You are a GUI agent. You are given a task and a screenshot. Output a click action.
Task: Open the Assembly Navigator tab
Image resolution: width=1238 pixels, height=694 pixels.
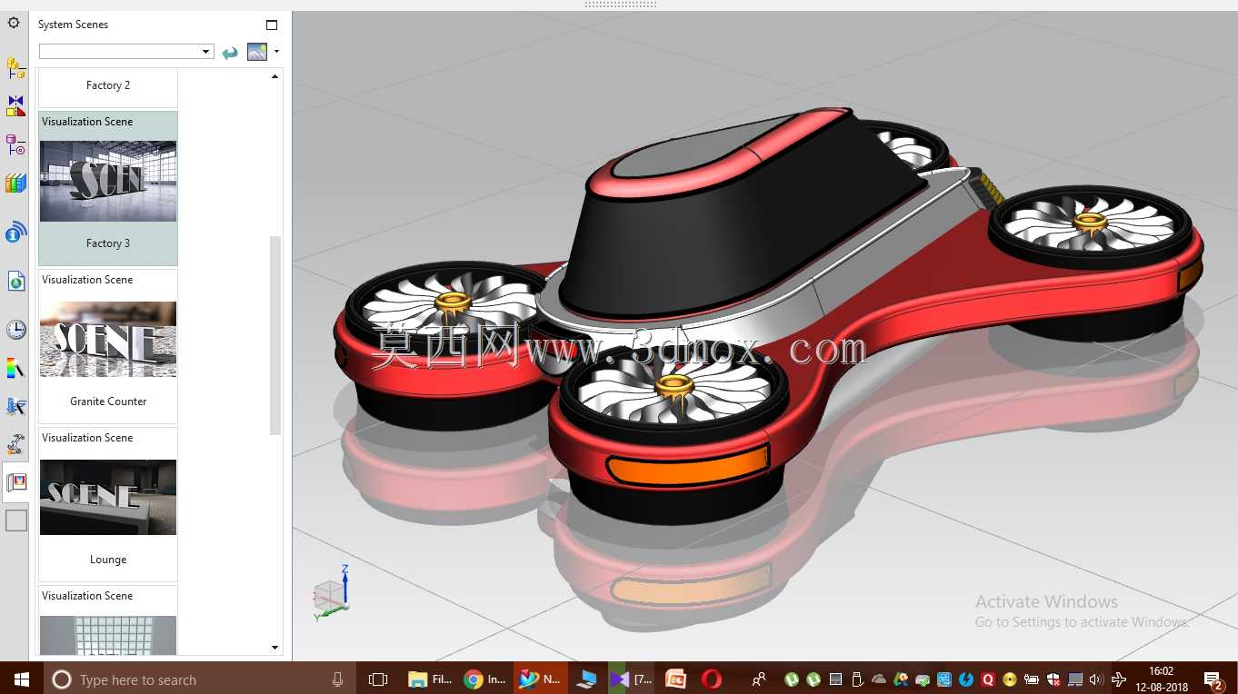[15, 68]
